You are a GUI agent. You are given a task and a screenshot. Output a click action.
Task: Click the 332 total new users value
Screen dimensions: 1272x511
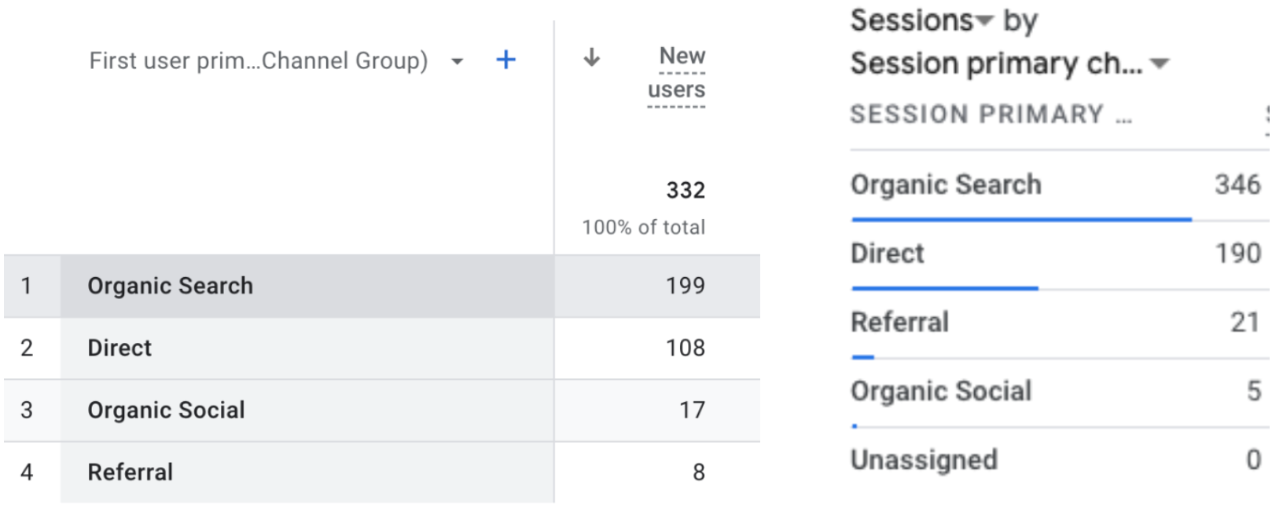(685, 190)
